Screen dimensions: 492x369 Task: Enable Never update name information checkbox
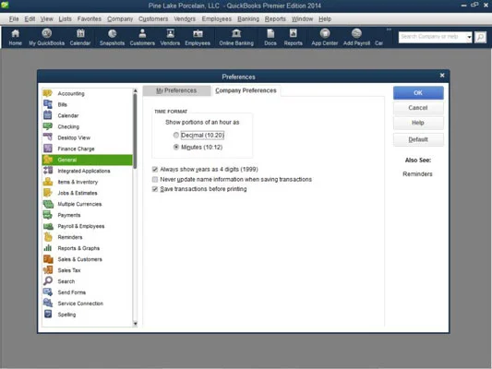(x=155, y=179)
